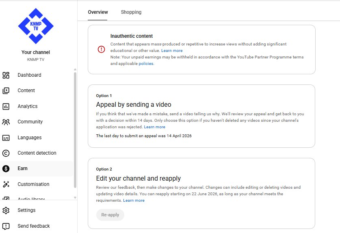
Task: Click the 'Your channel' label
Action: [x=36, y=52]
